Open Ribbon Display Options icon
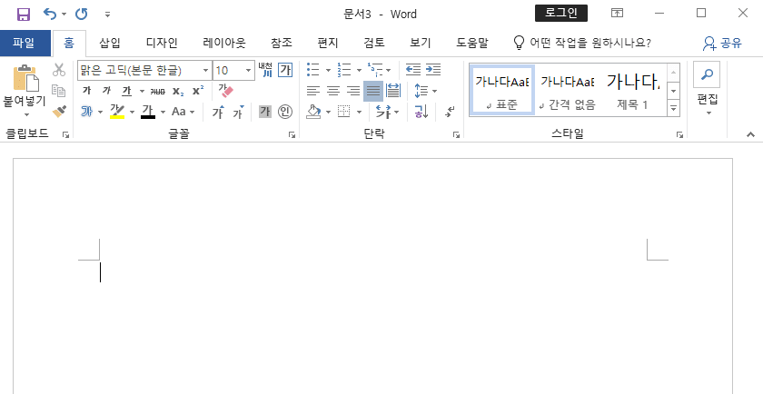 617,14
